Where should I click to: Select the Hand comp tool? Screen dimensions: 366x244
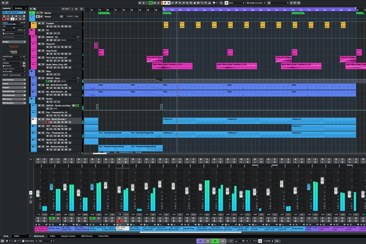pos(195,3)
